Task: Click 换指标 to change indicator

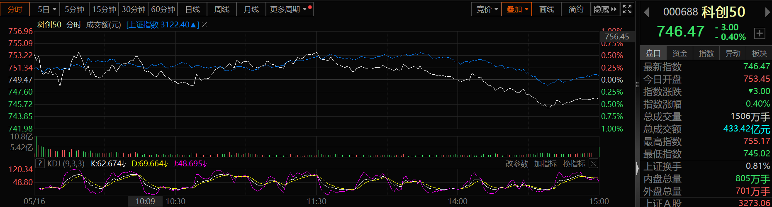Action: (x=574, y=164)
